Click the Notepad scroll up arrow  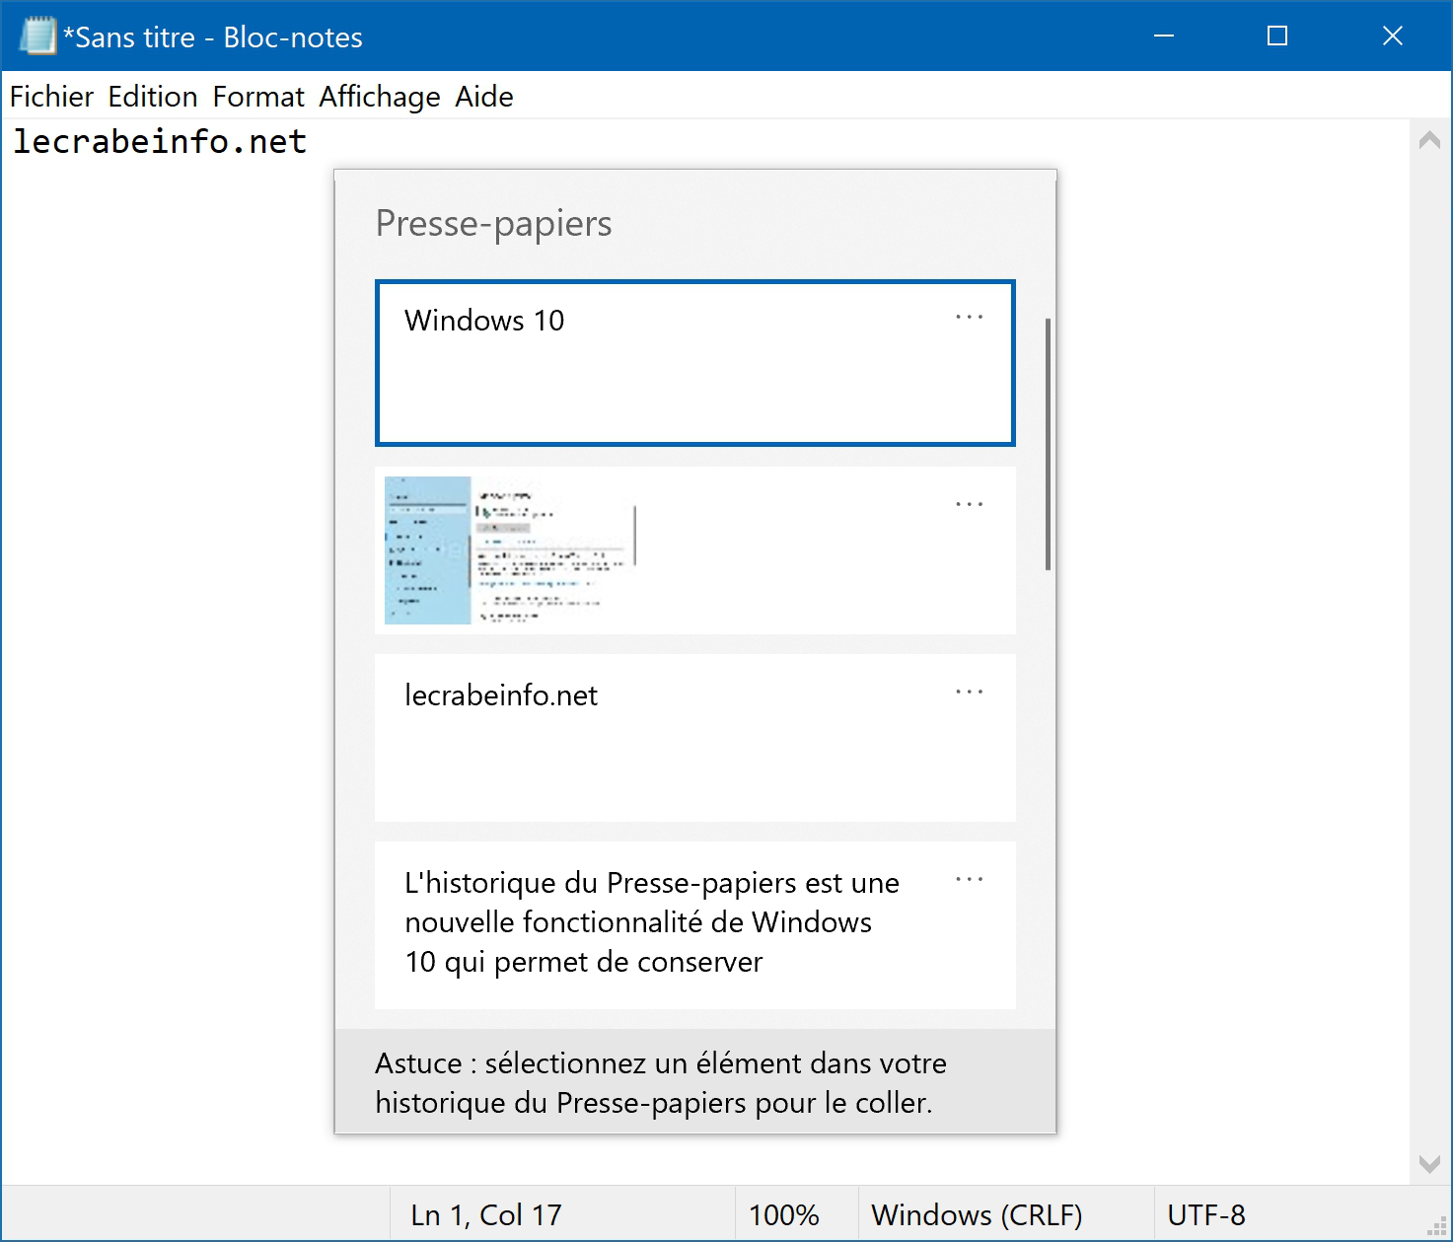(x=1429, y=140)
